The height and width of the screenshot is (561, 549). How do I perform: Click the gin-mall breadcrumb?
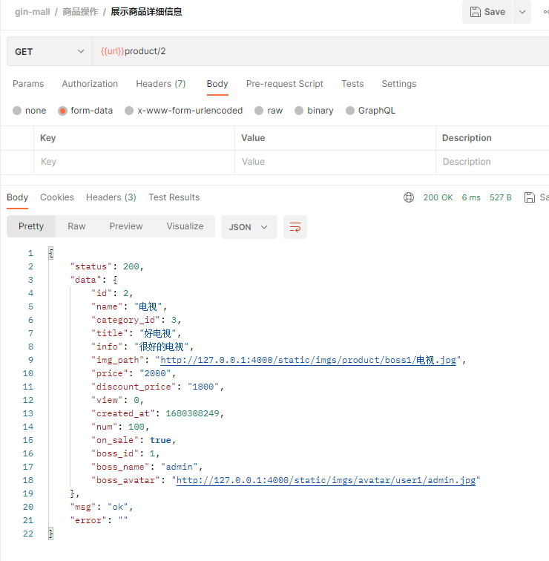coord(33,12)
